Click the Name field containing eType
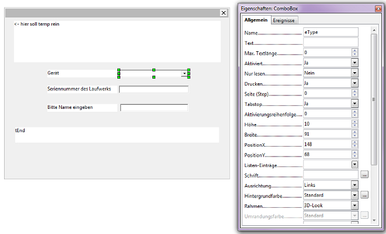386x234 pixels. [330, 33]
